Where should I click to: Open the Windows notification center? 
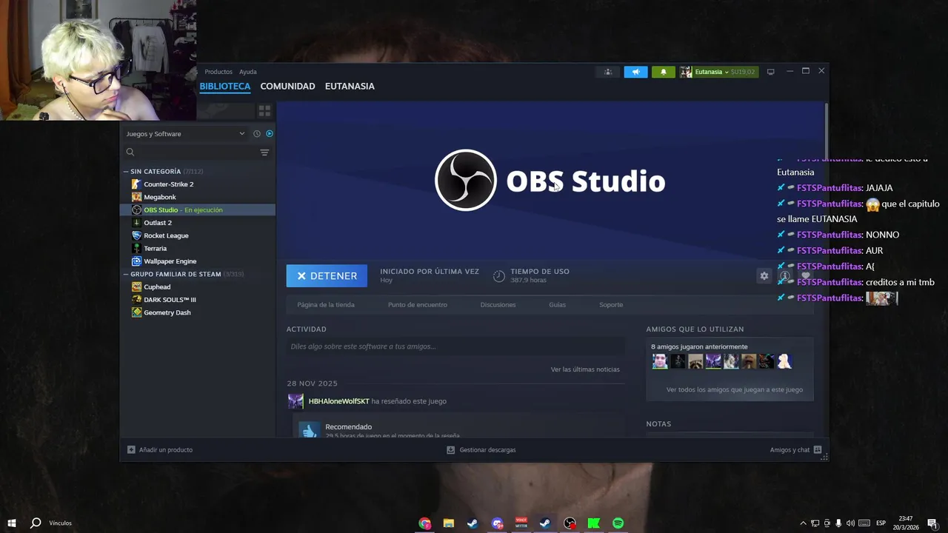[932, 523]
